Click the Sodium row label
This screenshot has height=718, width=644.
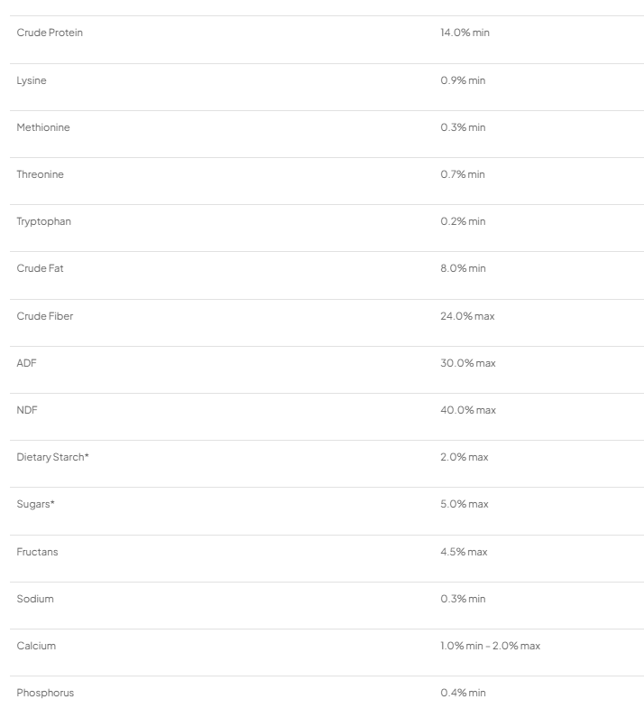click(x=35, y=599)
